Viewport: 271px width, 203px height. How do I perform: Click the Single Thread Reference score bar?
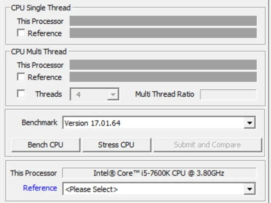click(163, 33)
